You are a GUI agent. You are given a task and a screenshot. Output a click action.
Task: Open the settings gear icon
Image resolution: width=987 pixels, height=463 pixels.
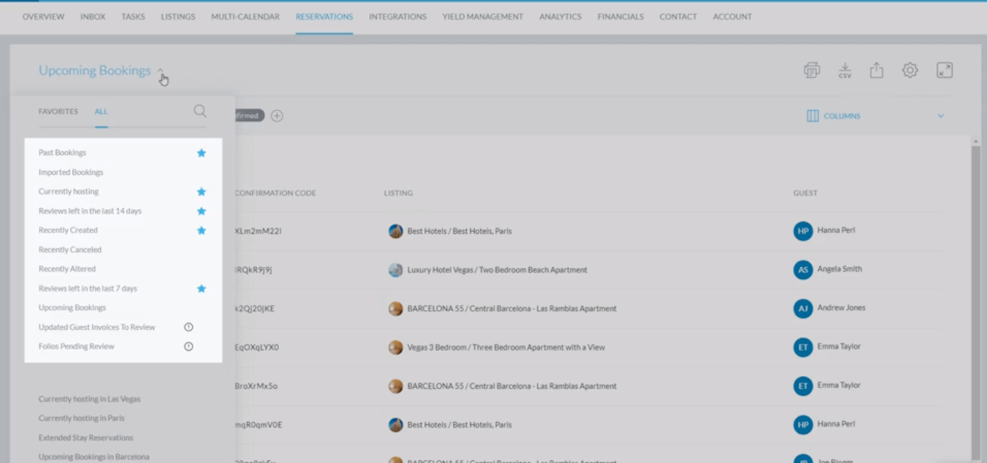pos(910,70)
